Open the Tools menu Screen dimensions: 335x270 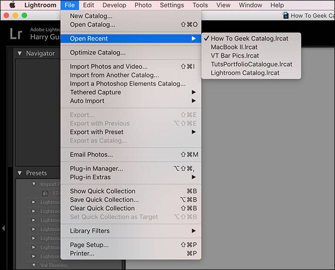(x=200, y=5)
